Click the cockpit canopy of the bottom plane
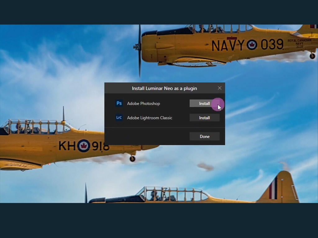Screen dimensions: 318x238 [172, 194]
